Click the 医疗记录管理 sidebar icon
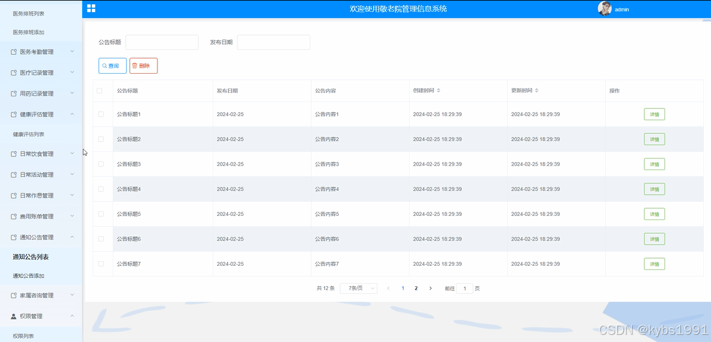The width and height of the screenshot is (711, 342). point(14,73)
